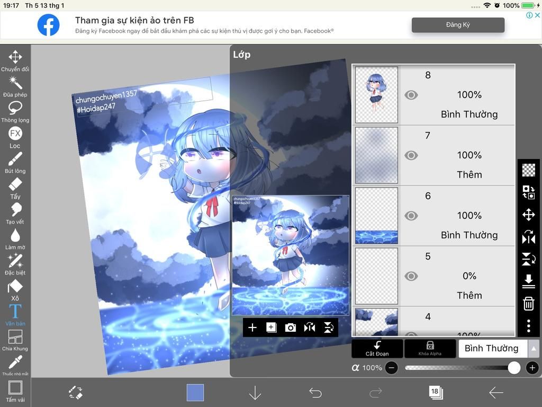Open the Facebook logo in ad banner
The height and width of the screenshot is (407, 542).
(48, 25)
